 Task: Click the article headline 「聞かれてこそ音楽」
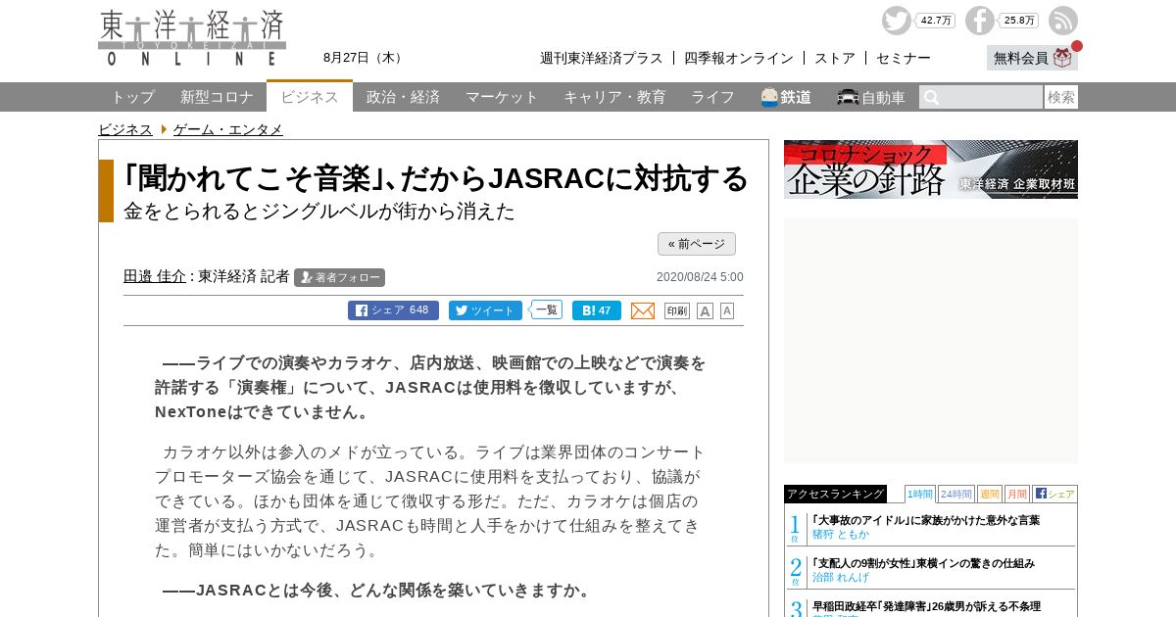click(436, 178)
